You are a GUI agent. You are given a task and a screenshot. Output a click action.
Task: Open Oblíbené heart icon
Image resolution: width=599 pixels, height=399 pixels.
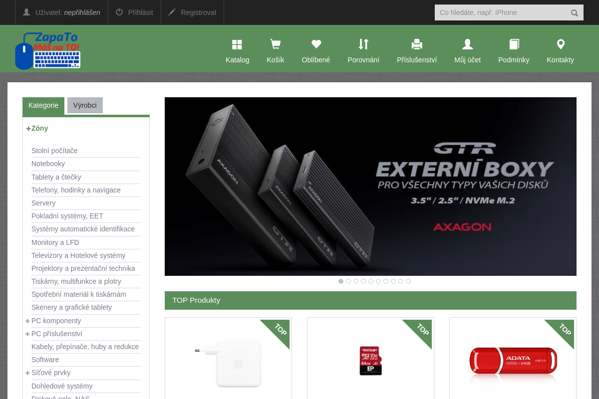pos(316,44)
